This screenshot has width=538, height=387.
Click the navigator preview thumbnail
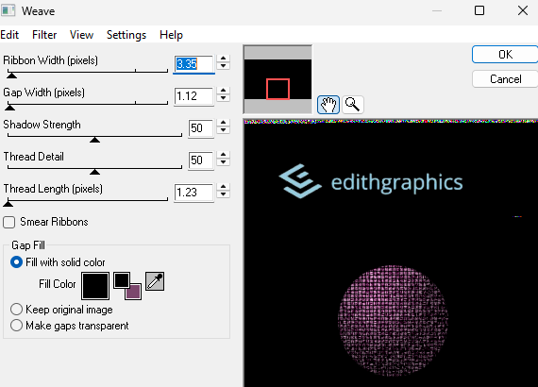pyautogui.click(x=277, y=79)
